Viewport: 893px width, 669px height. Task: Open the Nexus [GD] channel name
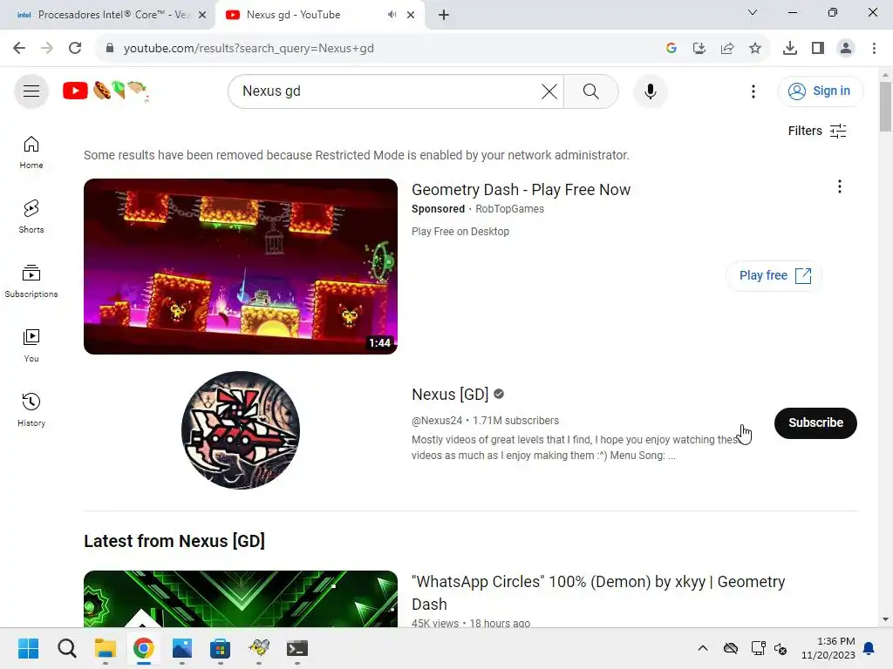[450, 395]
